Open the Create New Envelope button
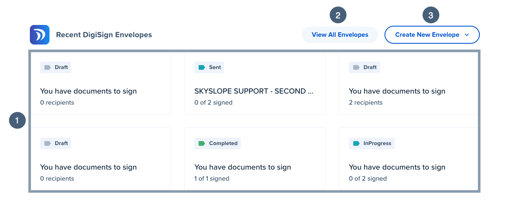Image resolution: width=506 pixels, height=208 pixels. [432, 35]
